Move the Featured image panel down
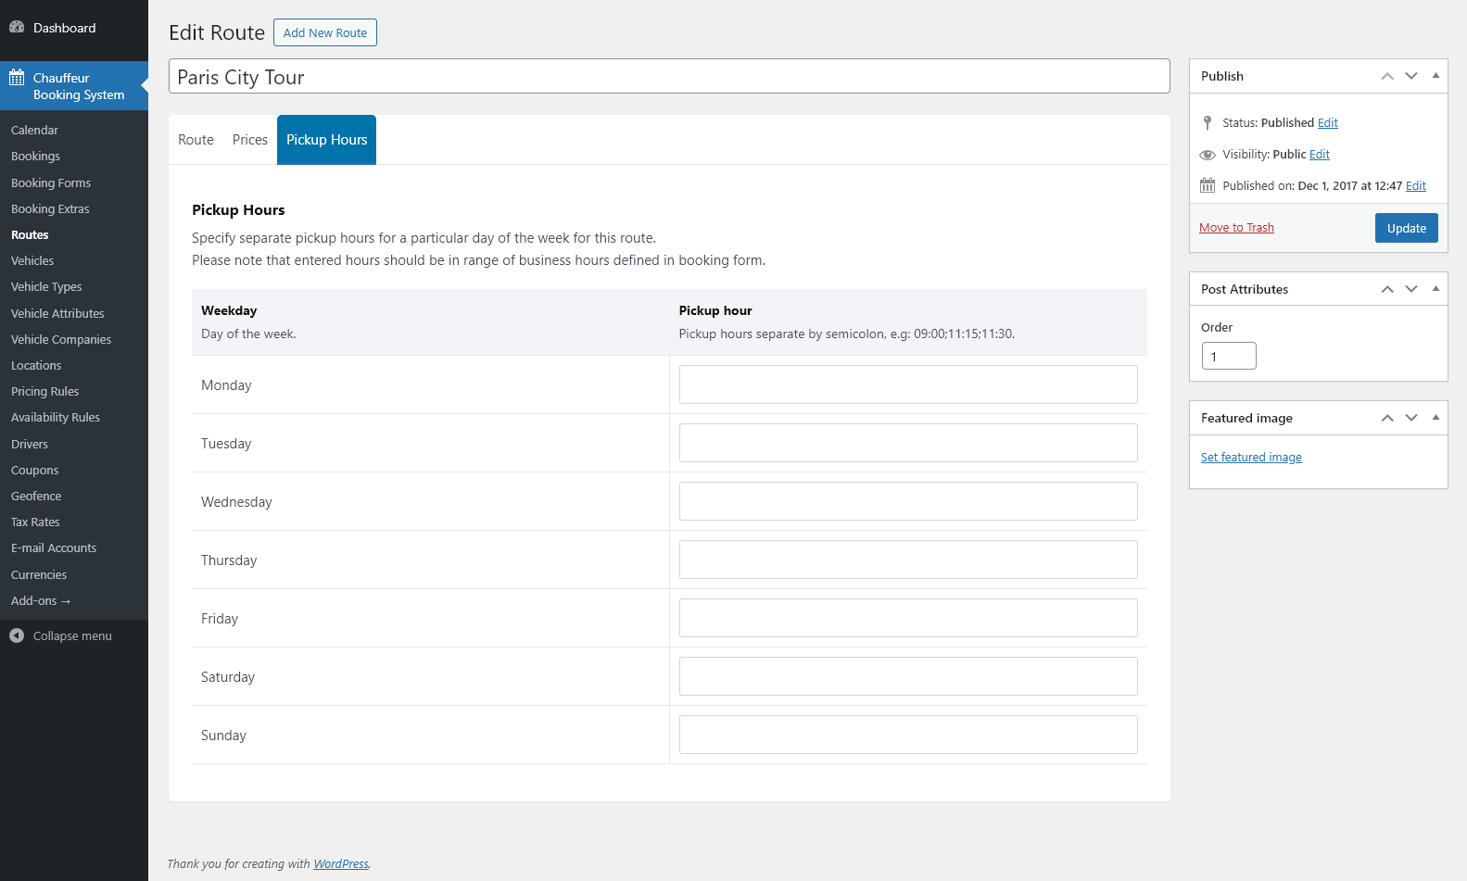Image resolution: width=1467 pixels, height=881 pixels. (x=1411, y=418)
